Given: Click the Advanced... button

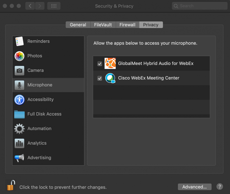Looking at the screenshot, I should point(194,187).
